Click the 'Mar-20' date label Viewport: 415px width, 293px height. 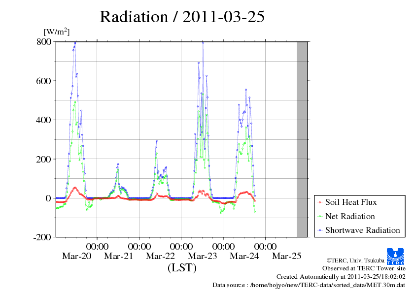click(x=77, y=256)
